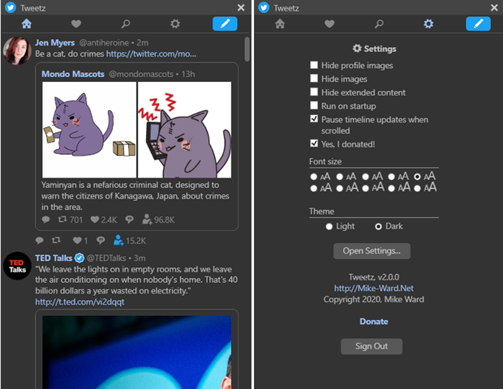Click Jen Myers' profile picture
The image size is (503, 389).
17,50
